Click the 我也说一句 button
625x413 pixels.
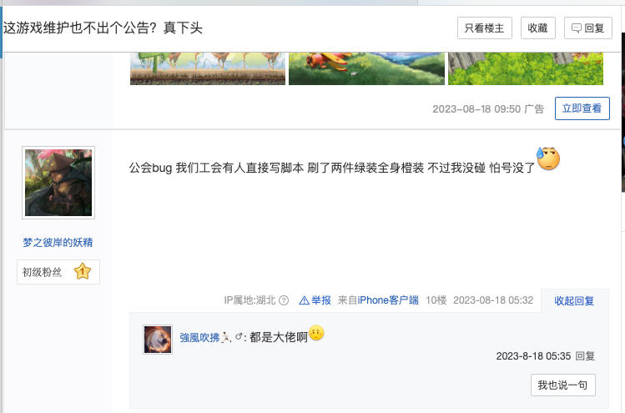pos(562,385)
